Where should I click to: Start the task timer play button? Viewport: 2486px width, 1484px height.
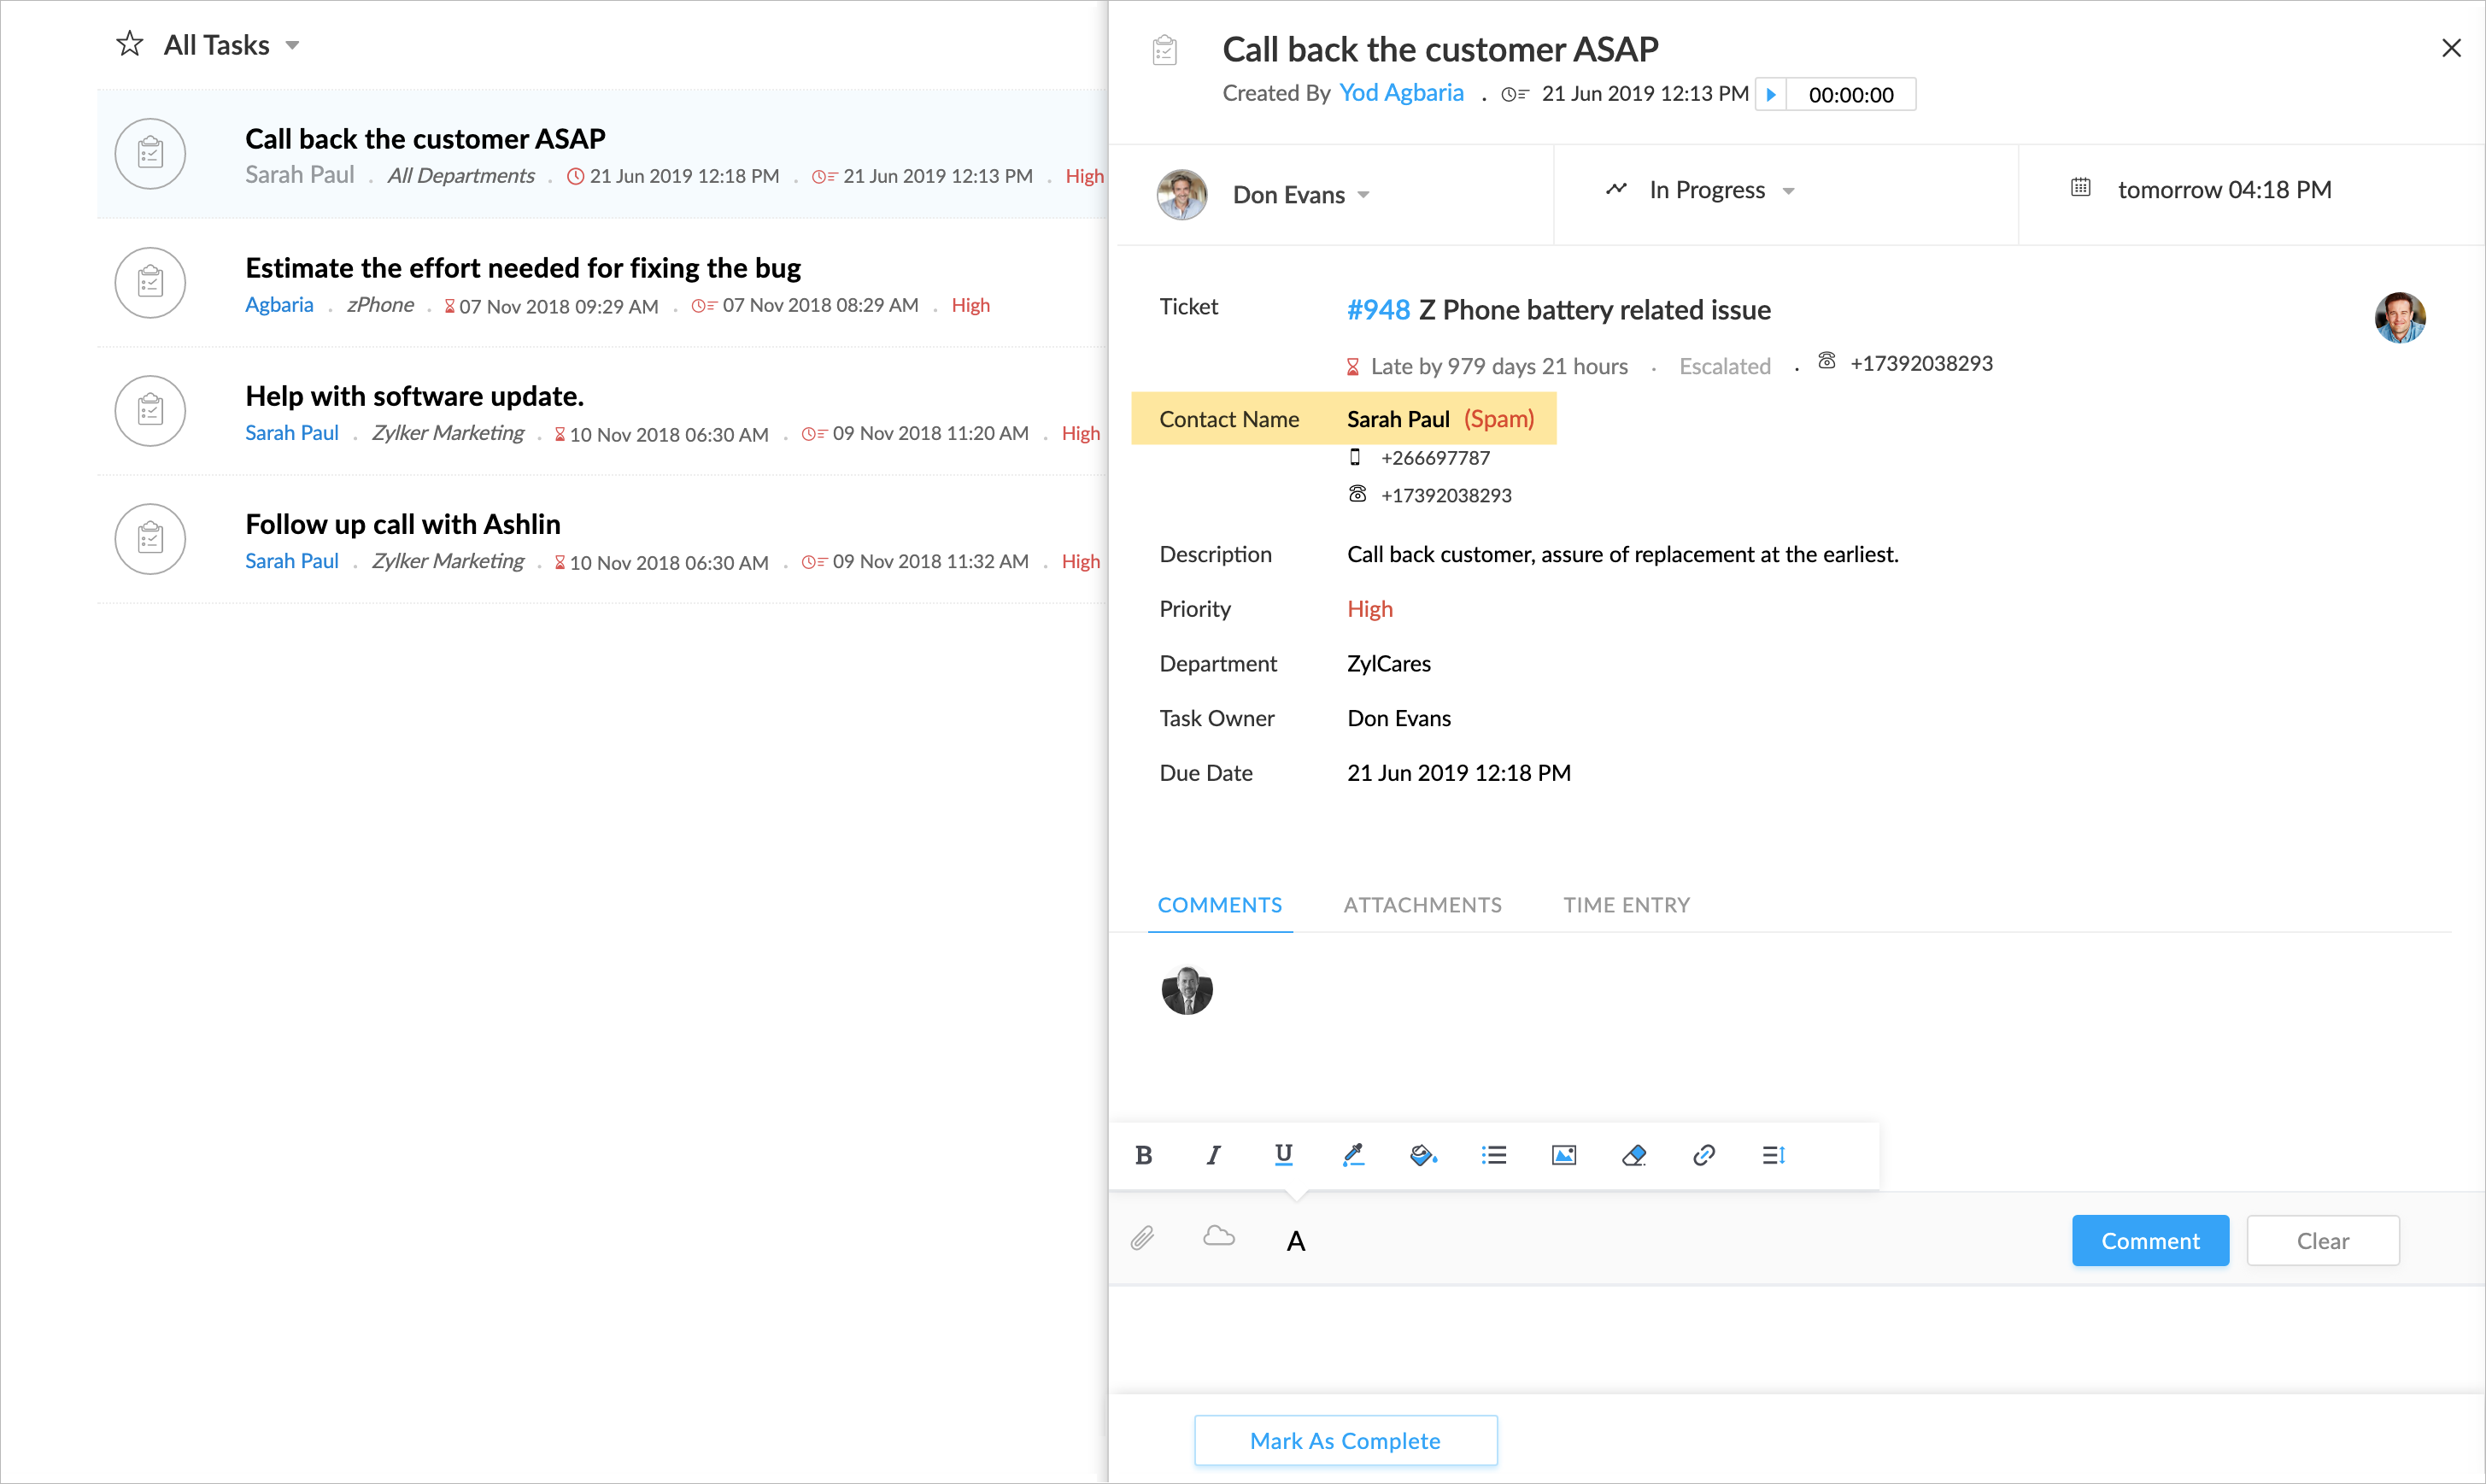point(1771,94)
